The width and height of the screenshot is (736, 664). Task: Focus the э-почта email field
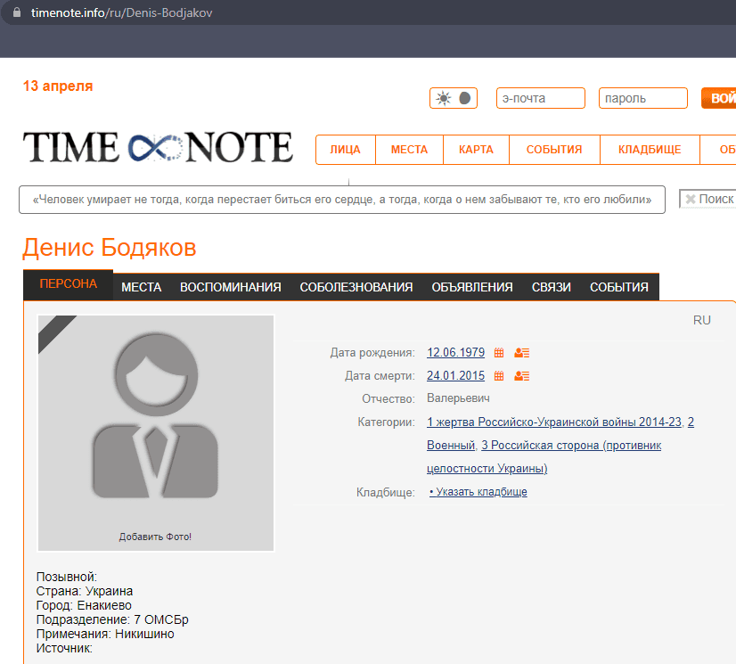[x=541, y=98]
